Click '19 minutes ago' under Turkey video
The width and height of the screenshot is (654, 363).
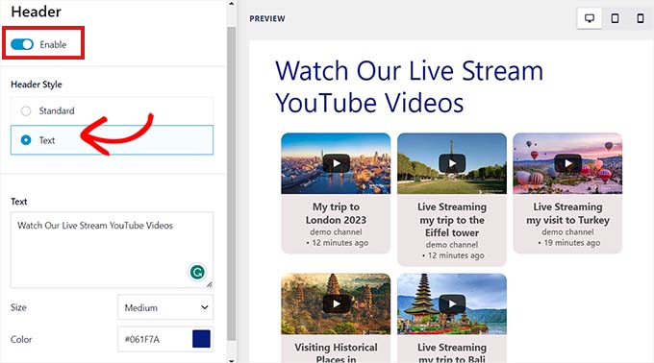coord(572,243)
